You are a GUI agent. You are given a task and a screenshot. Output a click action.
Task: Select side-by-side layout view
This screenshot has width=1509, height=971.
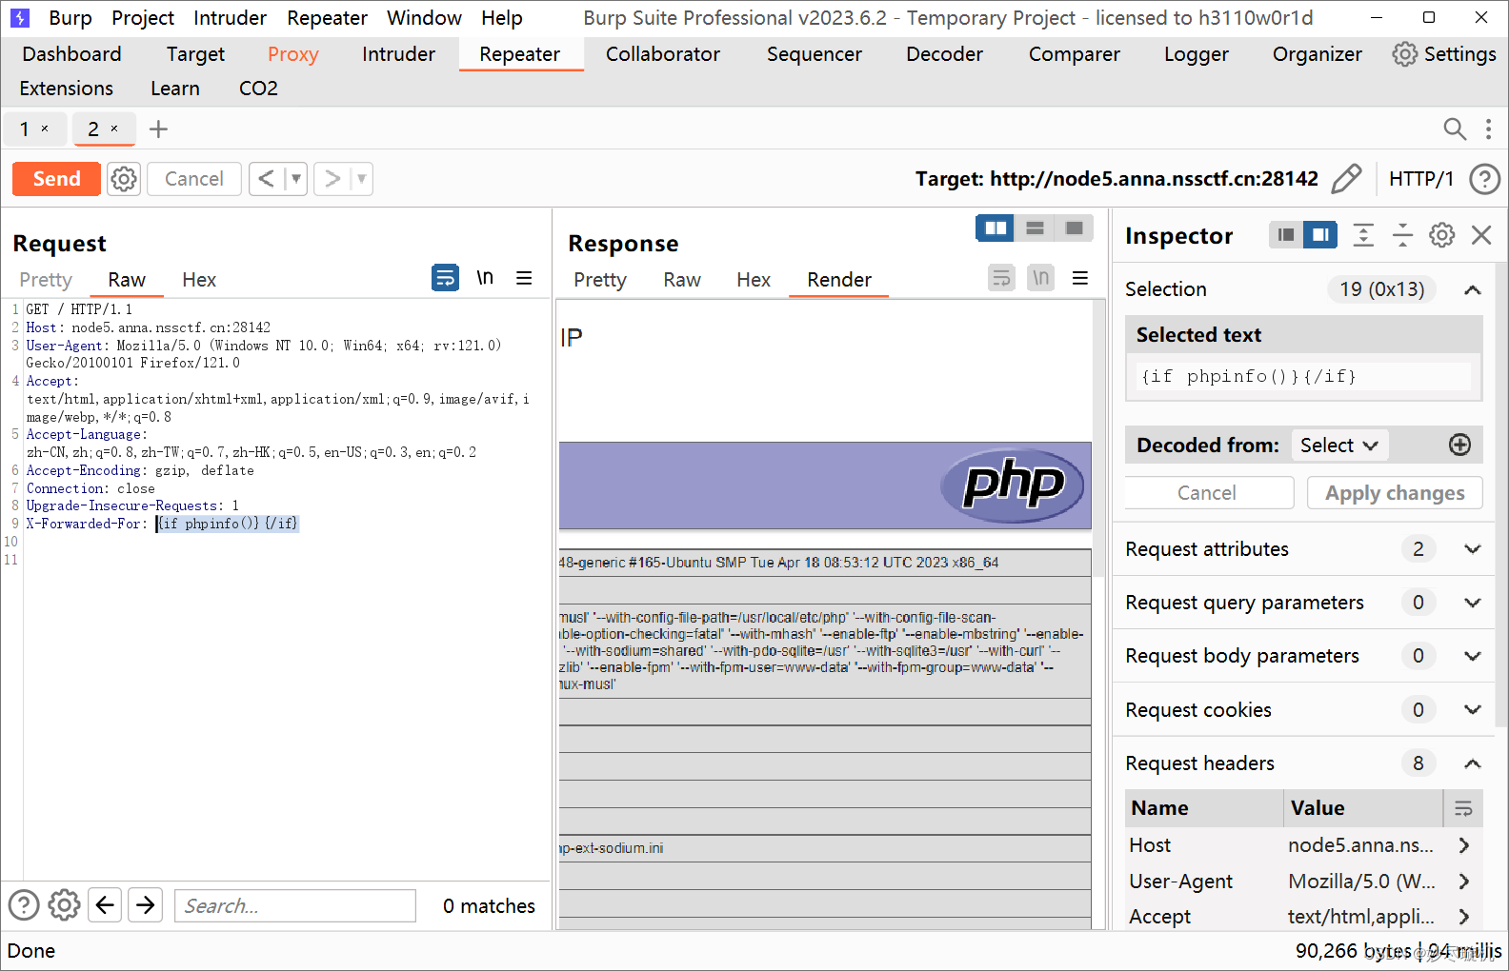[996, 228]
